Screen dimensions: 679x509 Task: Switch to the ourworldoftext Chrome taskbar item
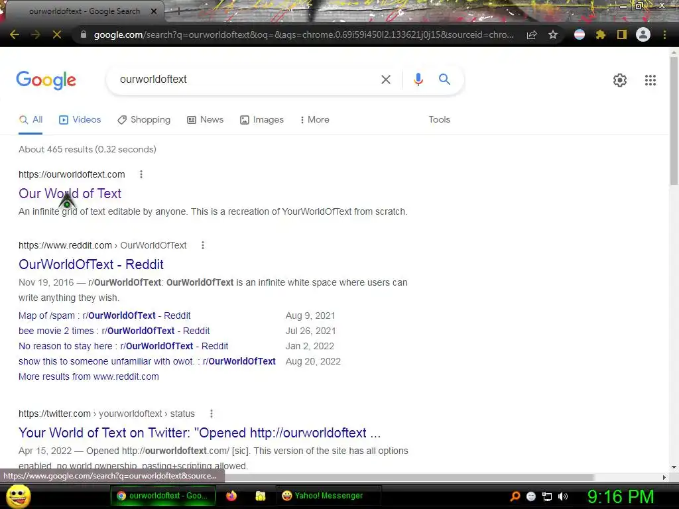[x=163, y=496]
